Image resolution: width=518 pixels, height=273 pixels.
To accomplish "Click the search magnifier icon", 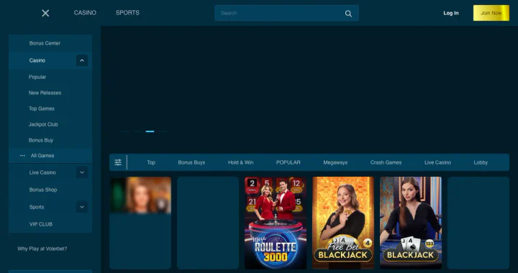I will tap(348, 14).
